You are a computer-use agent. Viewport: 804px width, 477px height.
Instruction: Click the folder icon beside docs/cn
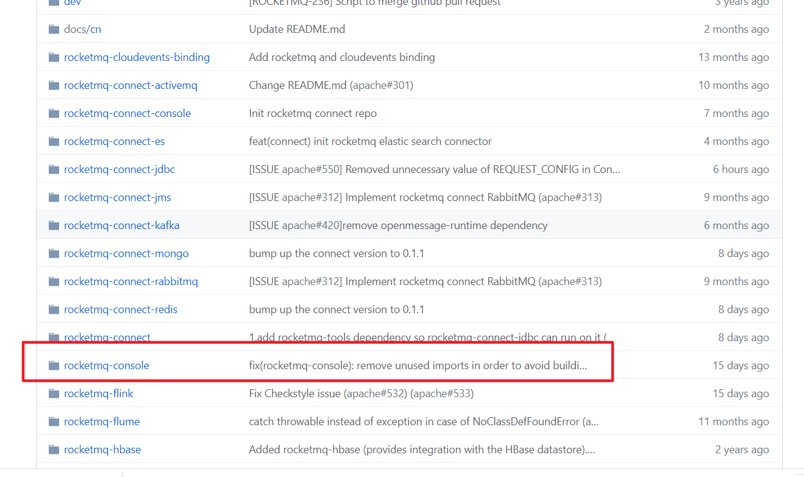coord(54,29)
